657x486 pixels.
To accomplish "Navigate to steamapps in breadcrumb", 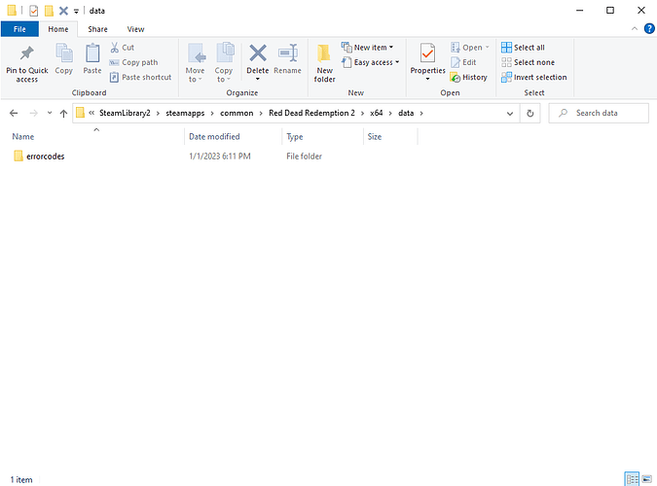I will point(185,113).
